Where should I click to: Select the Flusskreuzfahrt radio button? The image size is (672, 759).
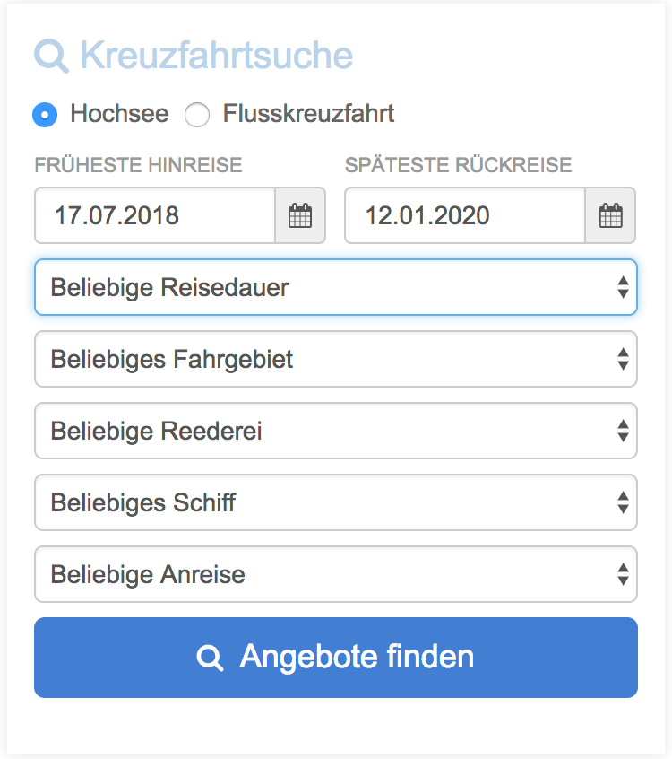coord(197,115)
